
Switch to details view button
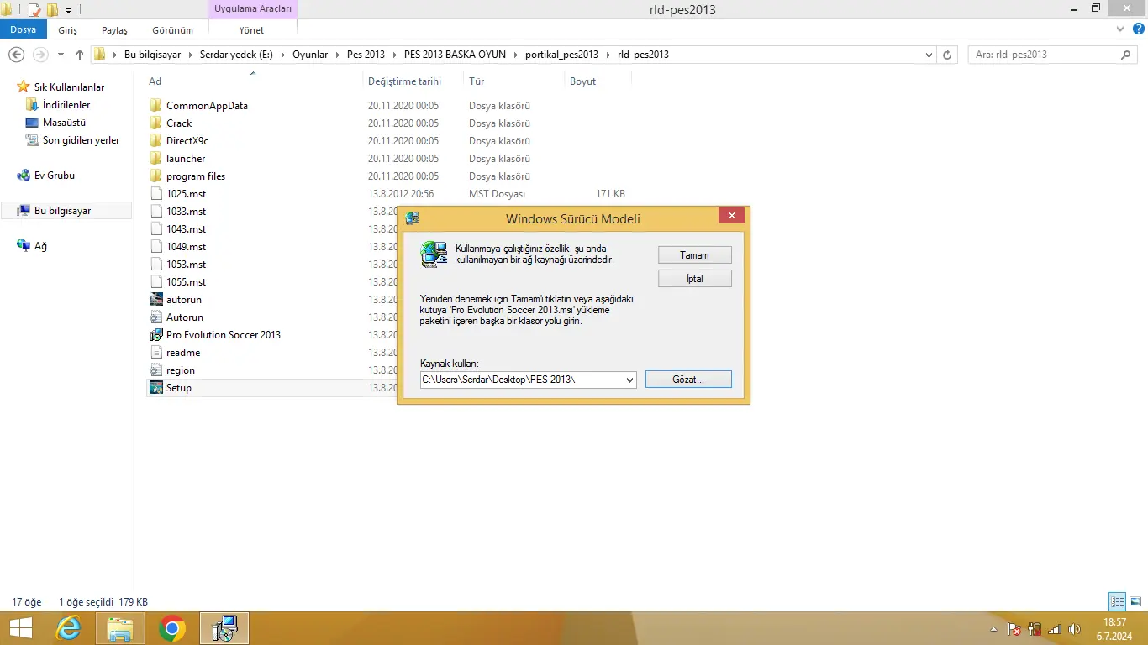1117,601
